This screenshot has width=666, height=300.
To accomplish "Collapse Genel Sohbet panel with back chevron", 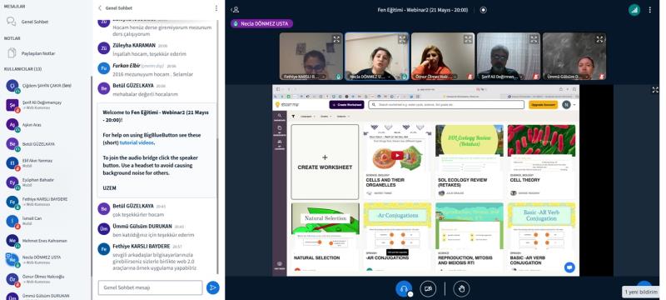I will (x=100, y=8).
